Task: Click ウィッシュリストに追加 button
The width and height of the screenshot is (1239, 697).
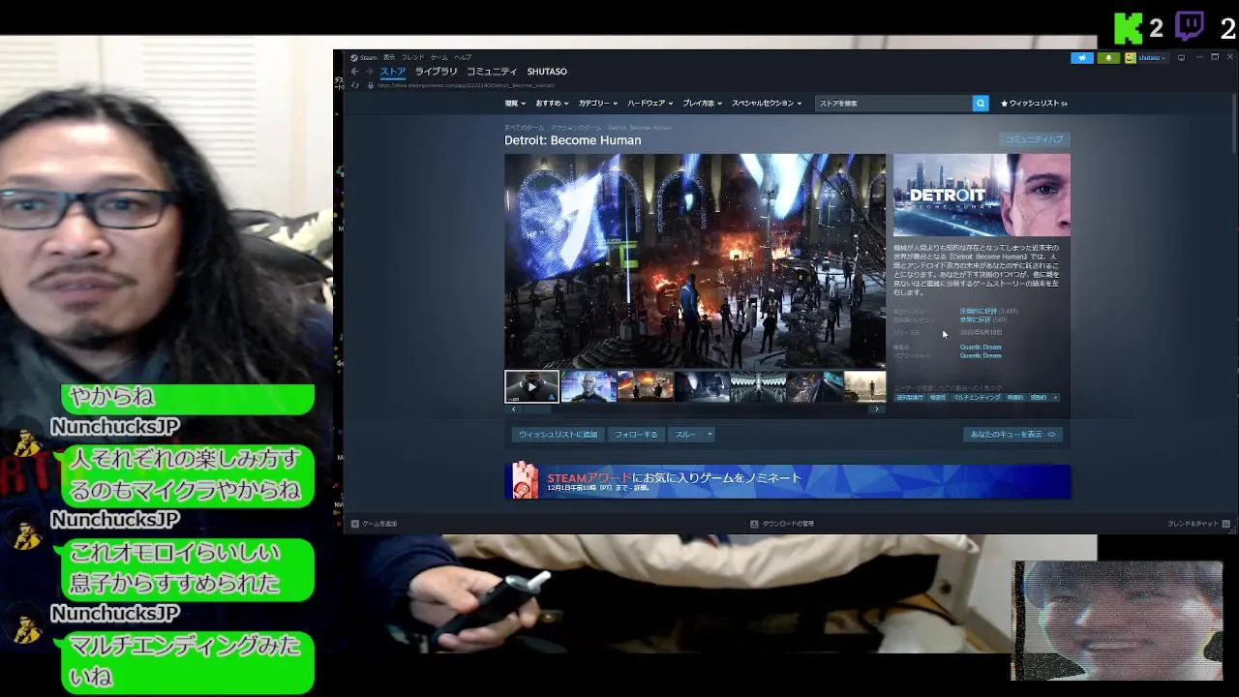Action: point(558,435)
